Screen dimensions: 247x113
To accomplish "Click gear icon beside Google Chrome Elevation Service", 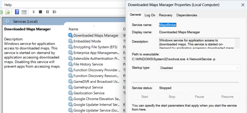I will 70,99.
